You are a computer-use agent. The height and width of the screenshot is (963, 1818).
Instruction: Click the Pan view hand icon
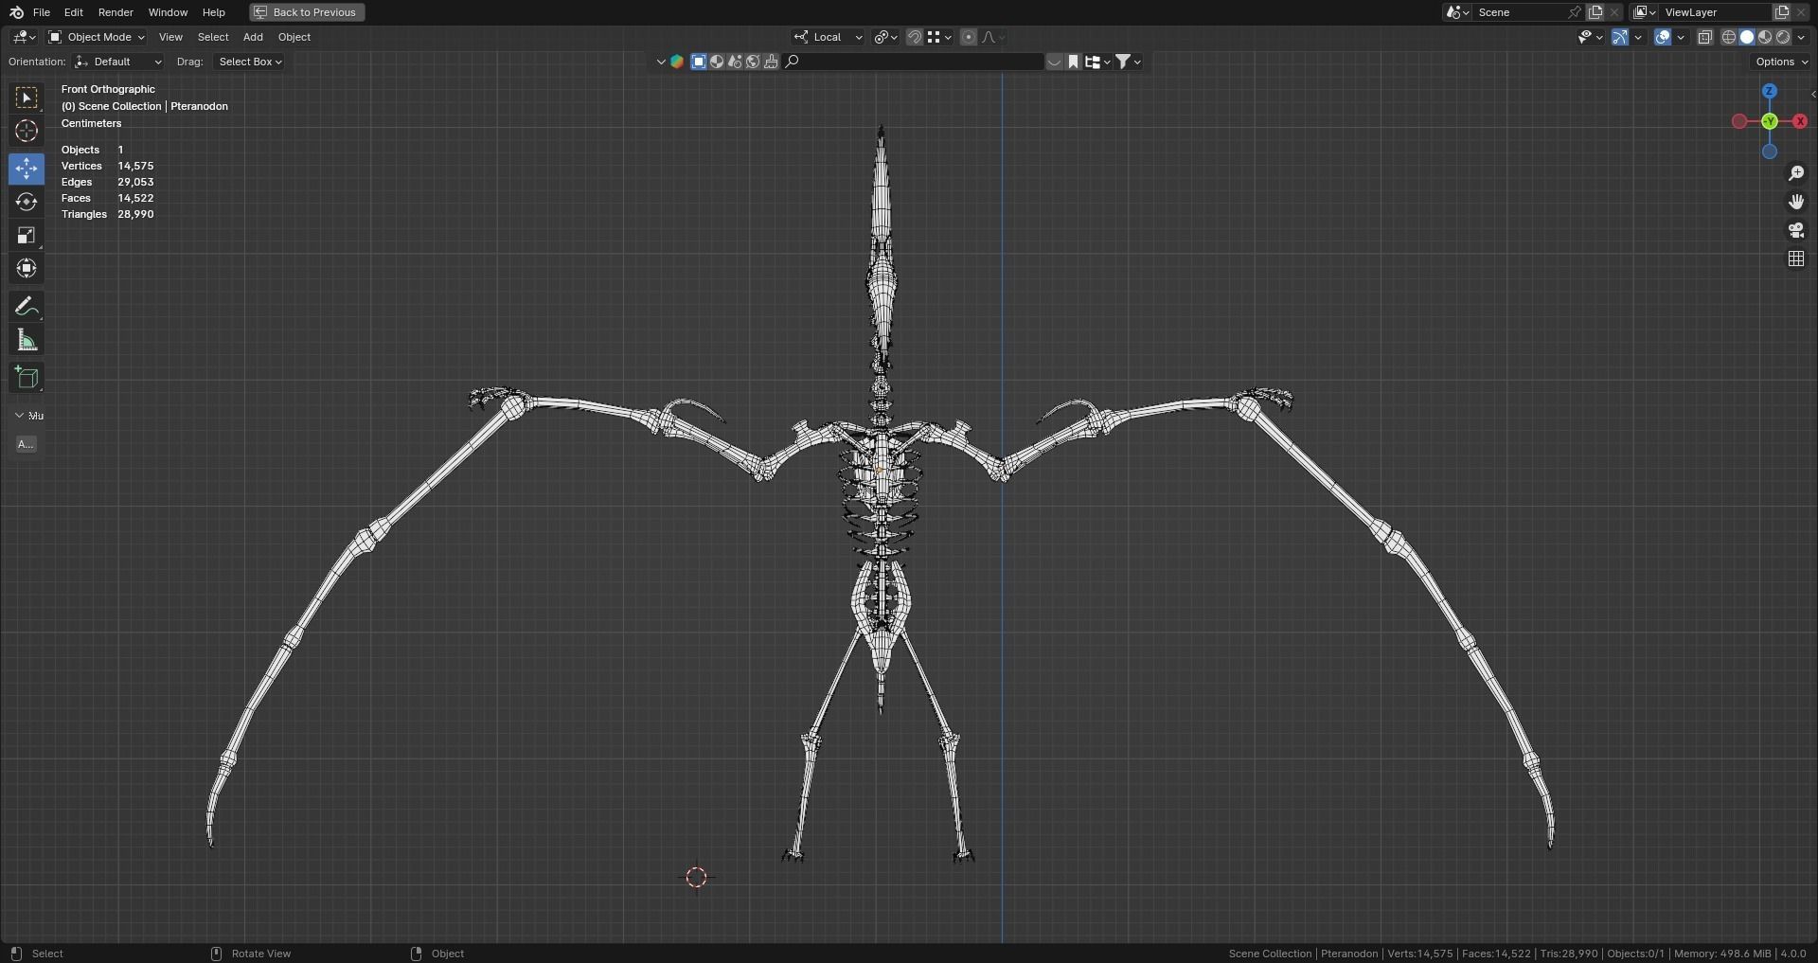coord(1796,202)
